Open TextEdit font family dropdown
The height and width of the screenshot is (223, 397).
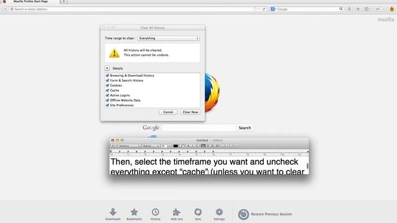coord(129,146)
